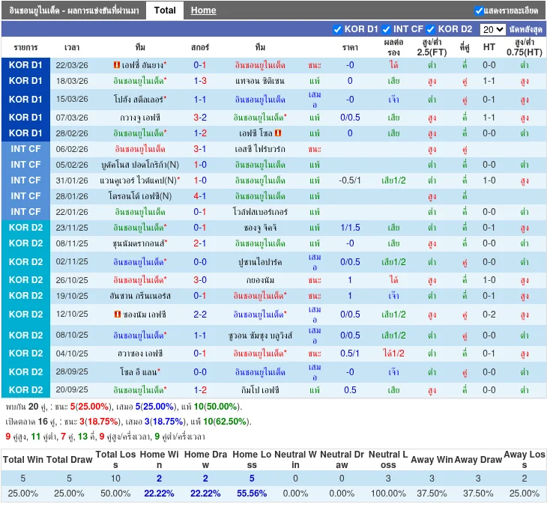Uncheck the KOR D1 league filter

[x=337, y=29]
